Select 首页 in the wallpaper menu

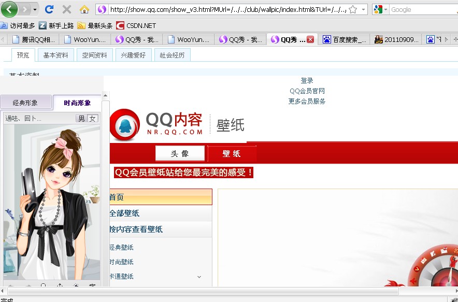pyautogui.click(x=161, y=197)
